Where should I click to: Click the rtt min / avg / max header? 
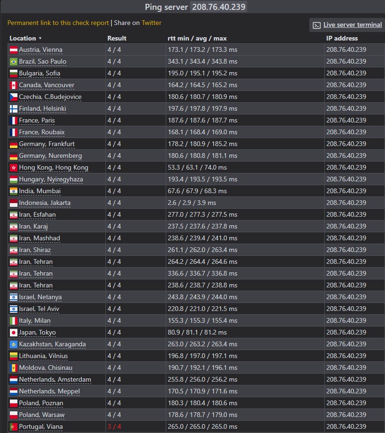click(x=197, y=38)
